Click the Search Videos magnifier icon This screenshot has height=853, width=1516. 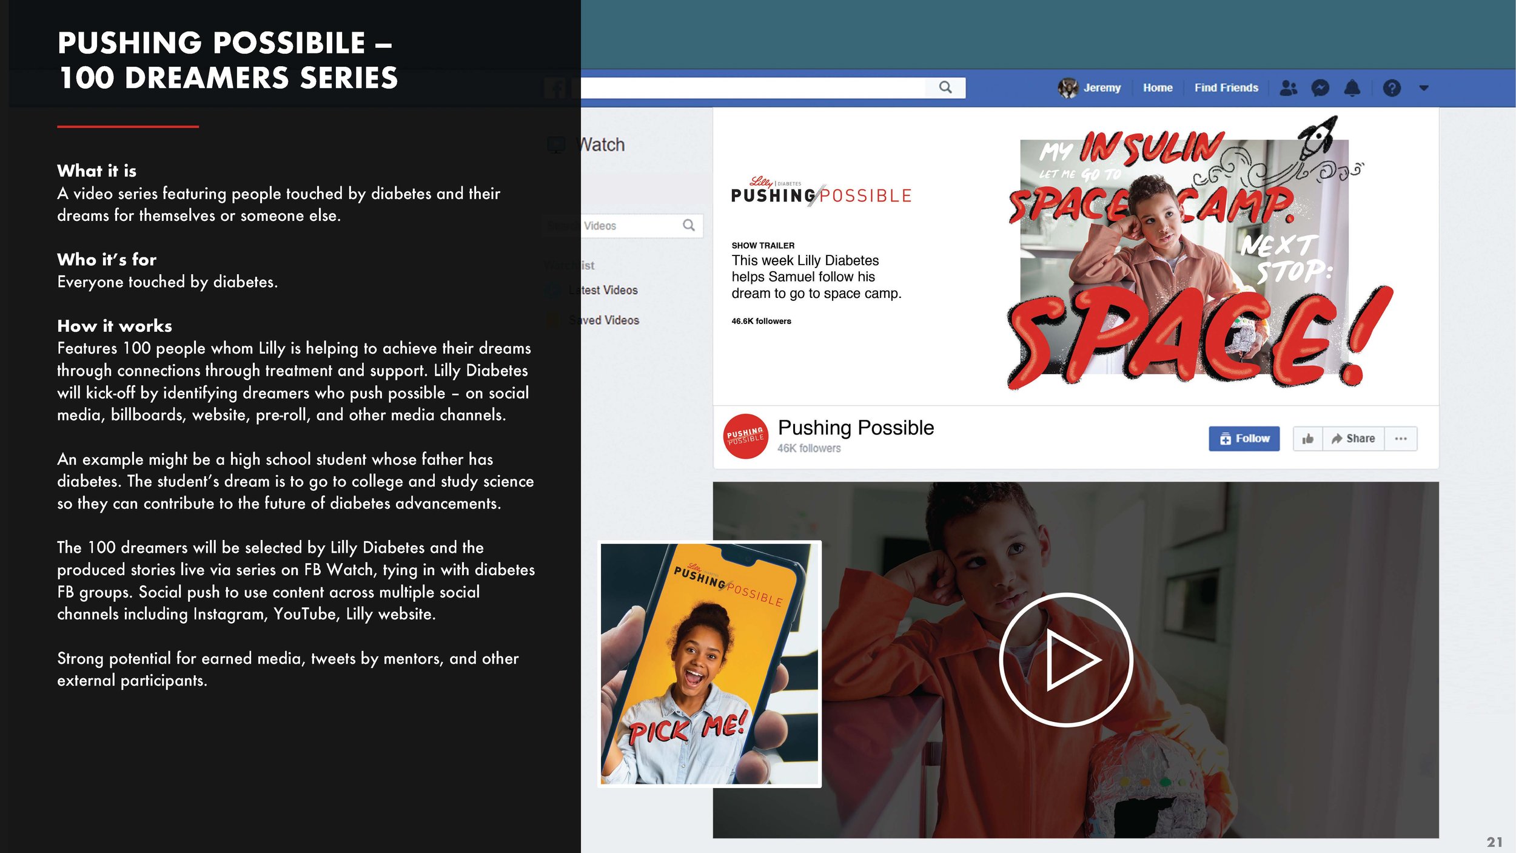point(689,225)
